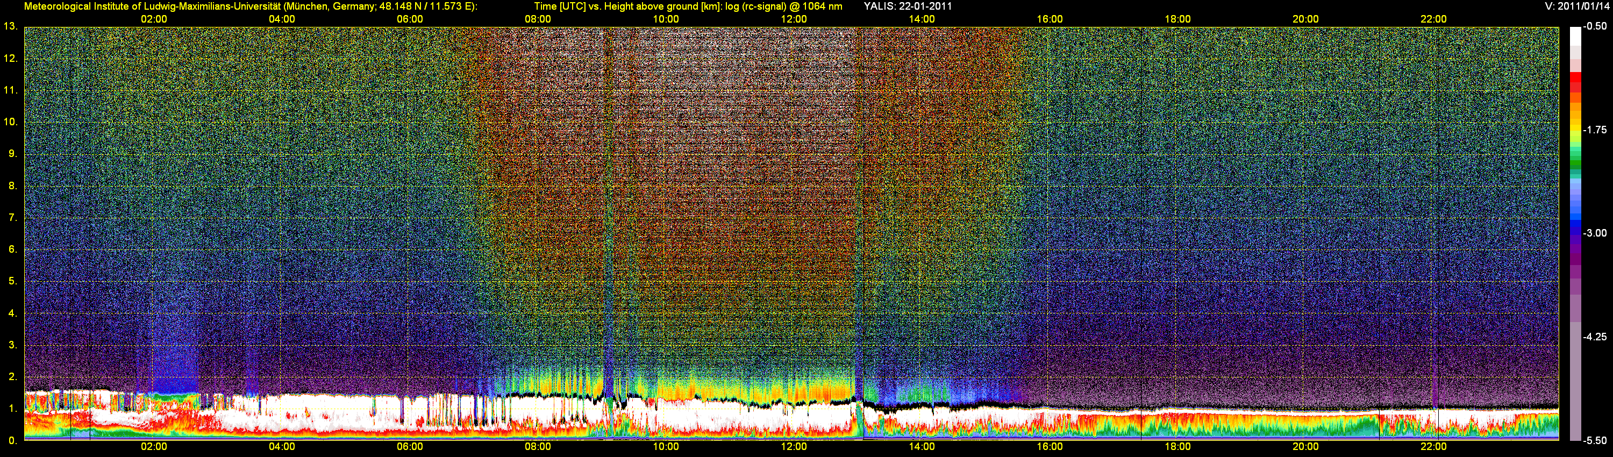This screenshot has width=1613, height=457.
Task: Click the 'Time [UTC] vs. Height above ground' caption
Action: point(688,6)
